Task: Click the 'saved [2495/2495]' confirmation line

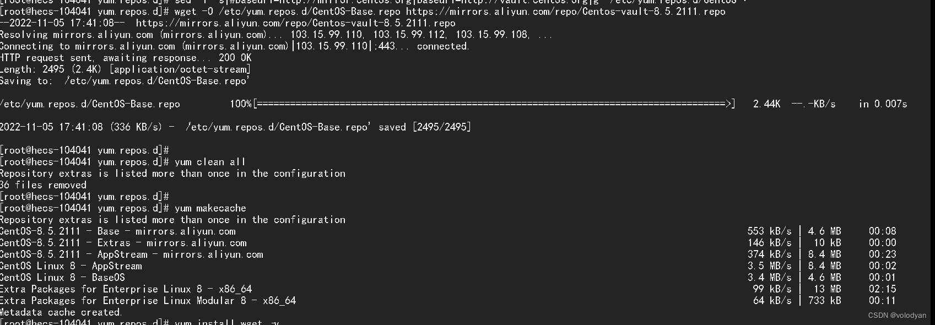Action: click(x=235, y=127)
